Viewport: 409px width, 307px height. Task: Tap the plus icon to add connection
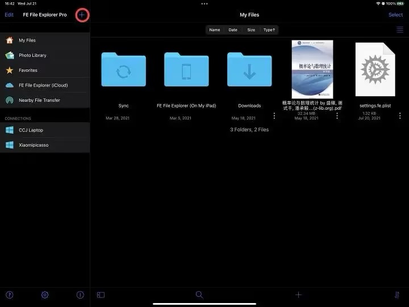pyautogui.click(x=82, y=15)
